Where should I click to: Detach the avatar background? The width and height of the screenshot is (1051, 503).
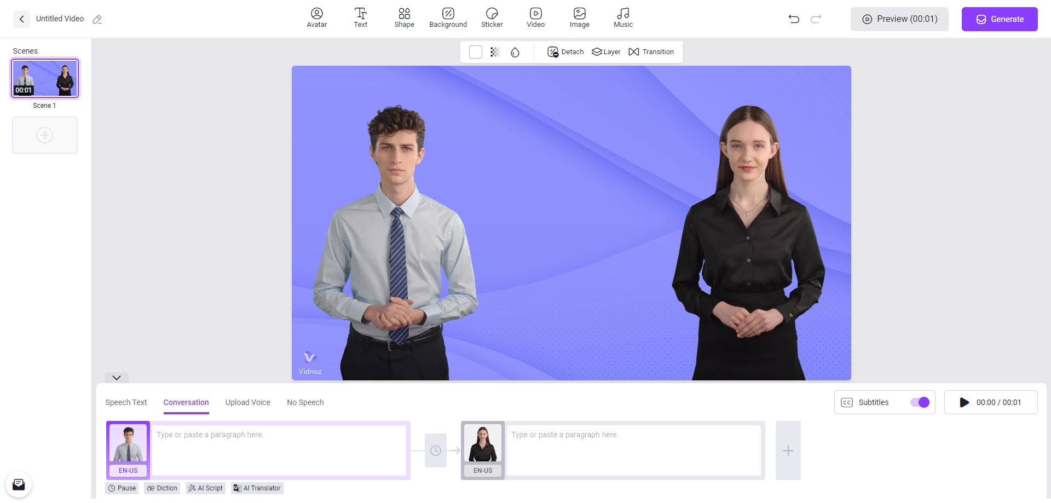(565, 52)
